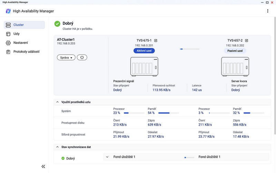Click the send value 17.48 KB/s
Image resolution: width=276 pixels, height=173 pixels.
241,136
